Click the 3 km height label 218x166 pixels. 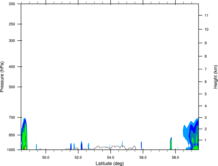tap(206, 118)
